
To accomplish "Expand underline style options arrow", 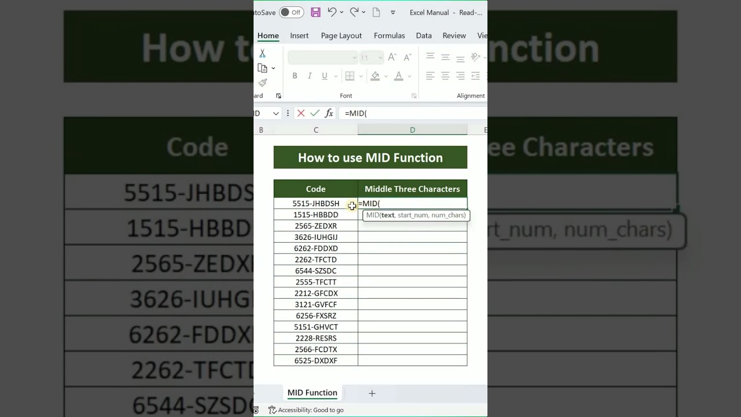I will 335,76.
